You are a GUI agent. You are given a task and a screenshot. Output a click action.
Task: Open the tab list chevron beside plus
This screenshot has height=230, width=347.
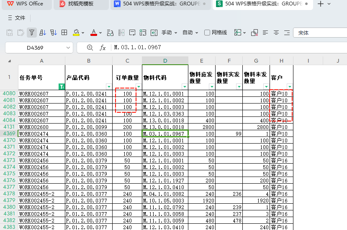pos(329,4)
